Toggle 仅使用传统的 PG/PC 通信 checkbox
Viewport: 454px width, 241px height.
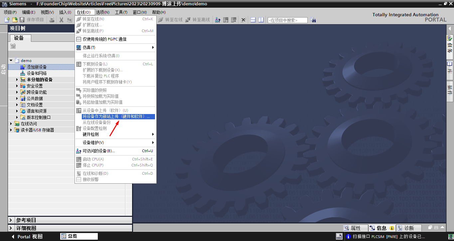(79, 39)
